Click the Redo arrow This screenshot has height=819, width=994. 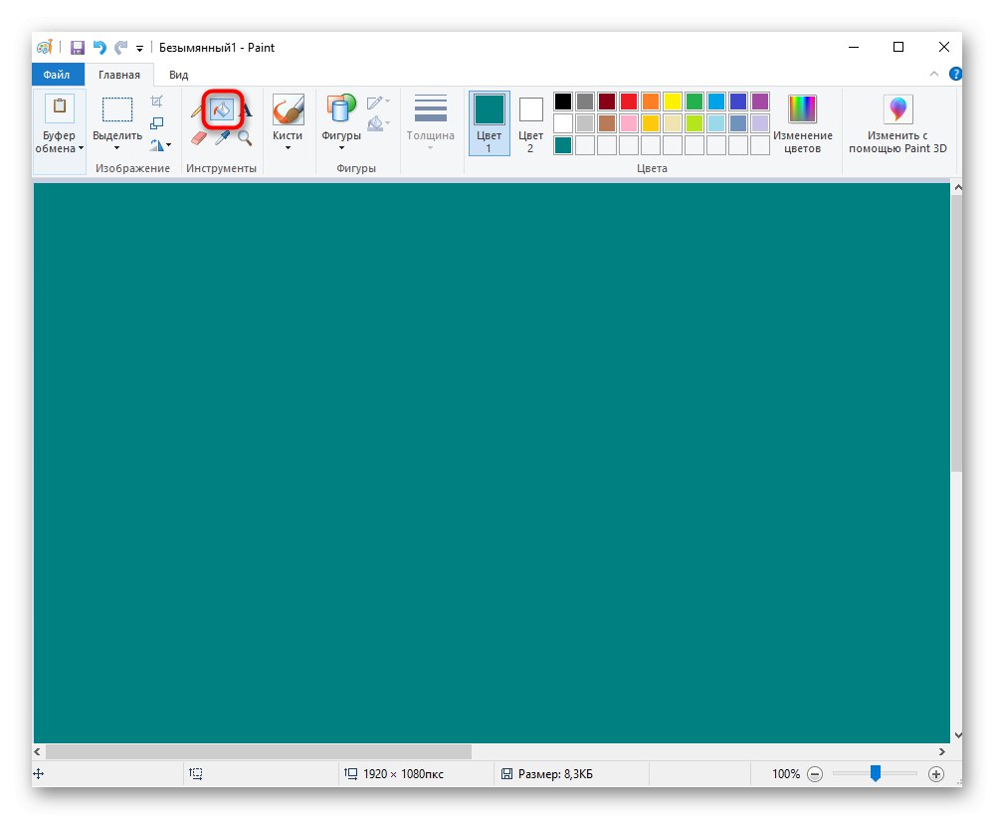point(121,48)
